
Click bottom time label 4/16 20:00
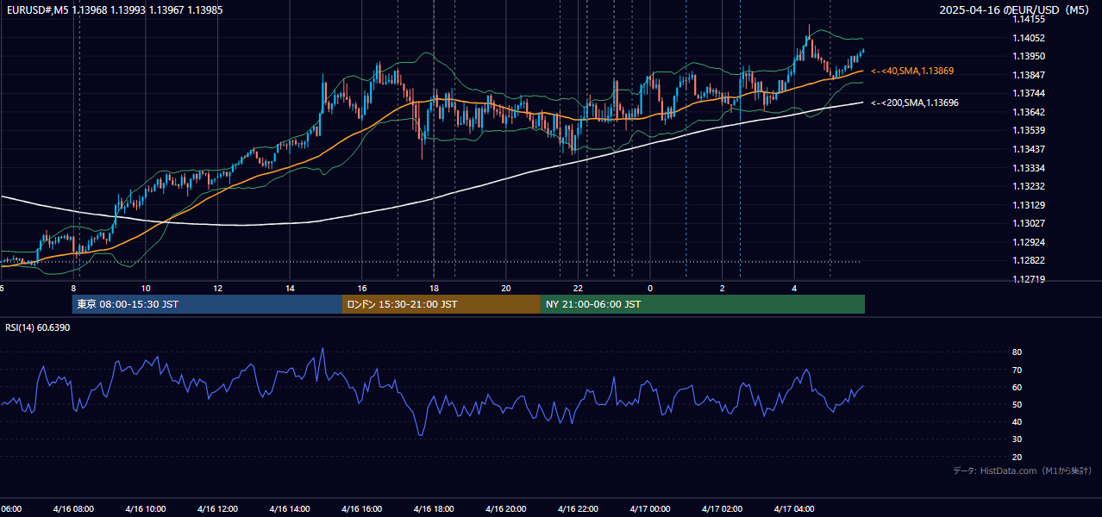point(505,509)
